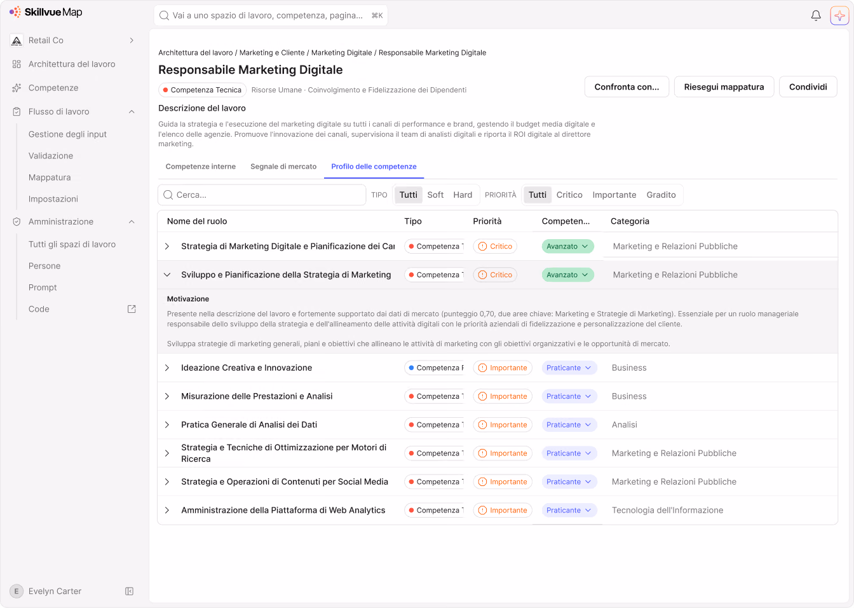The image size is (854, 608).
Task: Expand the Misurazione delle Prestazioni e Analisi row
Action: point(167,396)
